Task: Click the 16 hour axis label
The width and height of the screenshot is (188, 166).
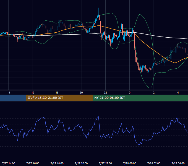Action: pyautogui.click(x=33, y=93)
